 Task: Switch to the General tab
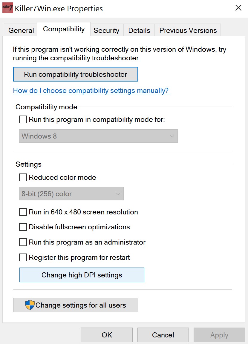pyautogui.click(x=21, y=30)
